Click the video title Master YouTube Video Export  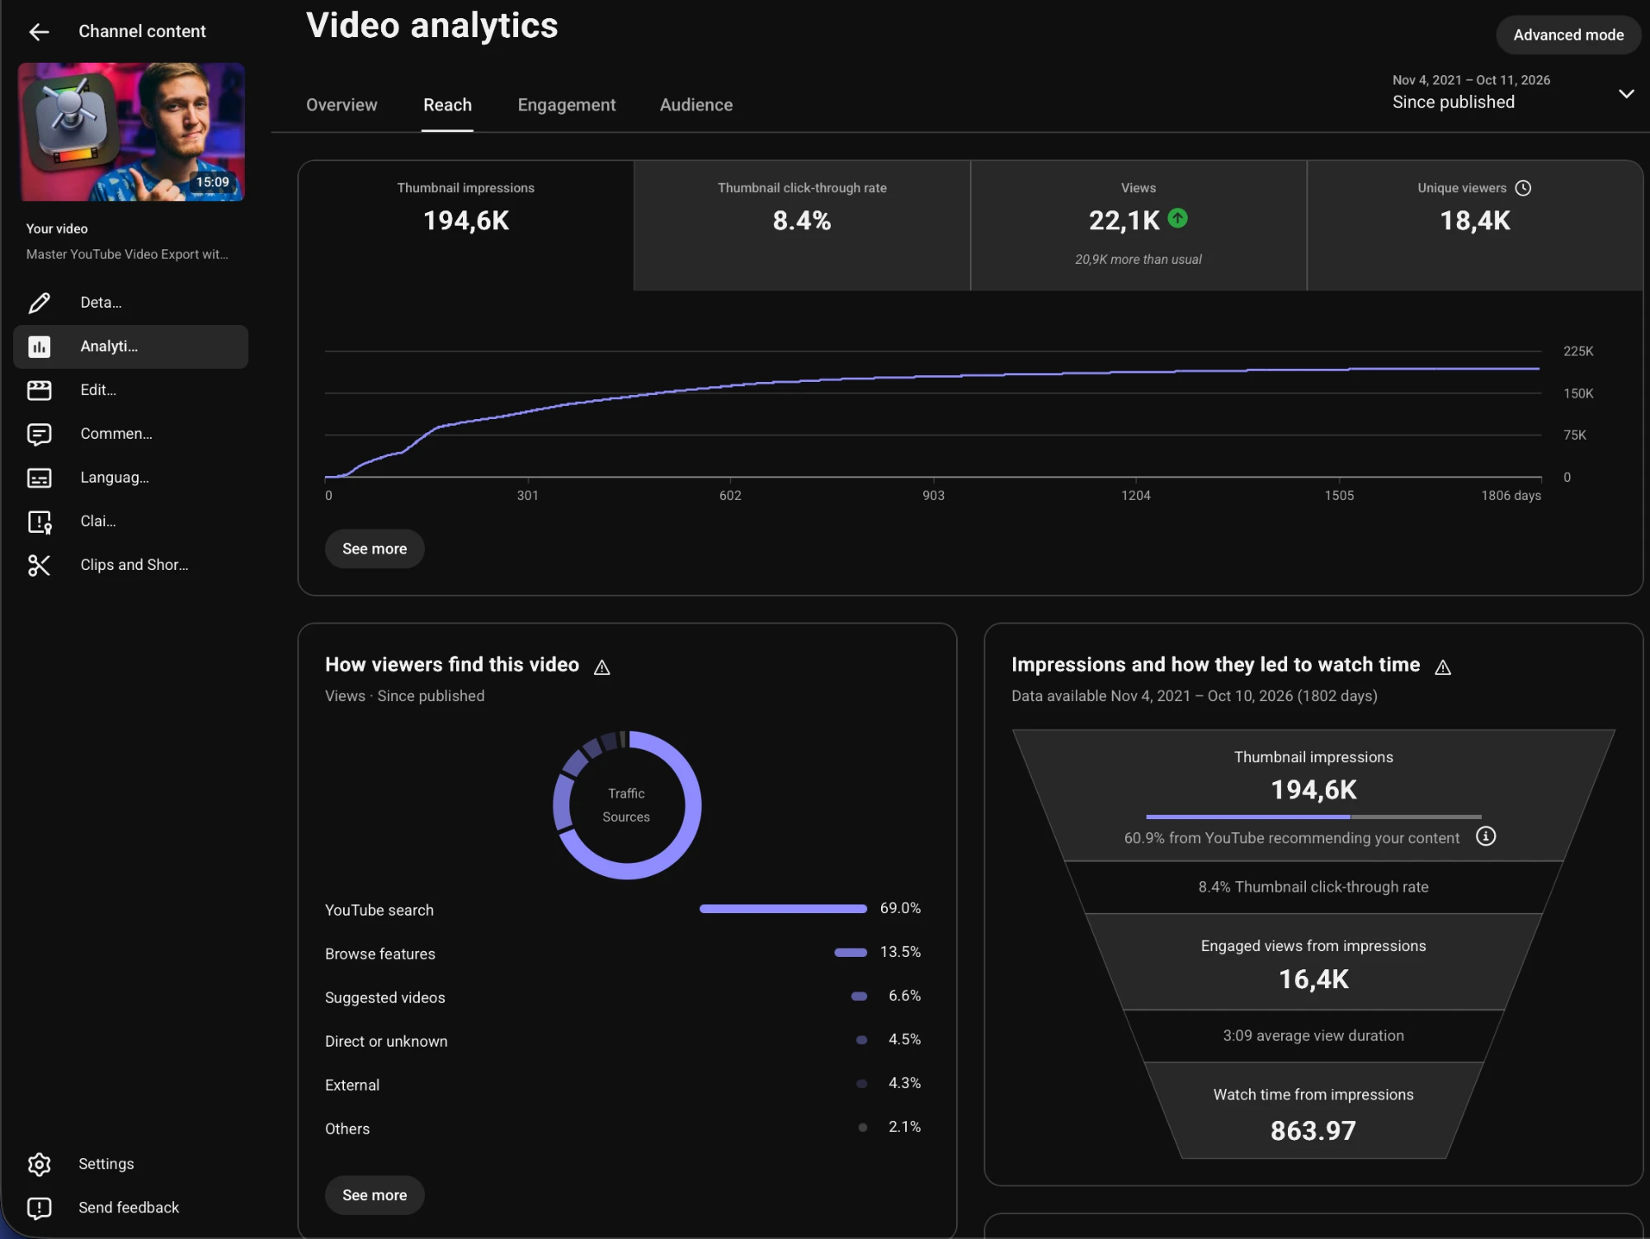point(127,254)
